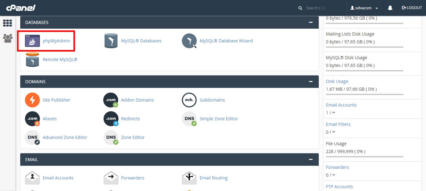
Task: Open the selvacom user dropdown
Action: (364, 8)
